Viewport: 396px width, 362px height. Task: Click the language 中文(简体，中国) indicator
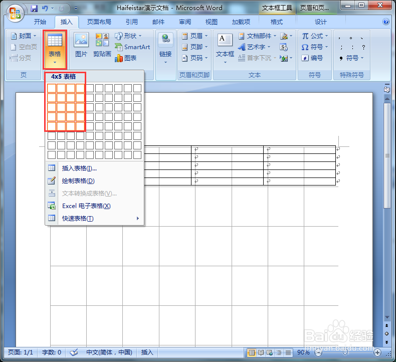click(x=109, y=352)
